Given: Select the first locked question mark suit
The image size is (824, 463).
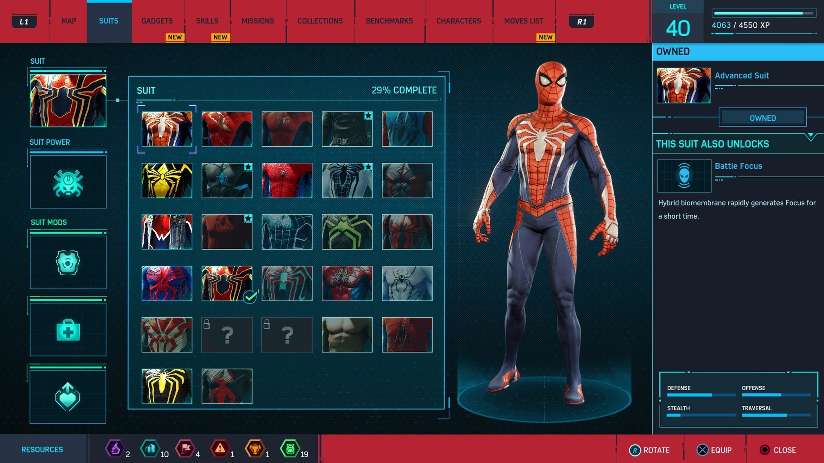Looking at the screenshot, I should [x=227, y=335].
